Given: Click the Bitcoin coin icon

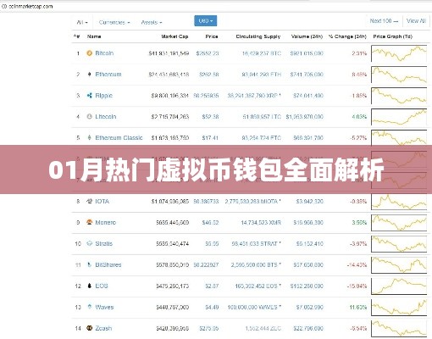Looking at the screenshot, I should coord(89,53).
